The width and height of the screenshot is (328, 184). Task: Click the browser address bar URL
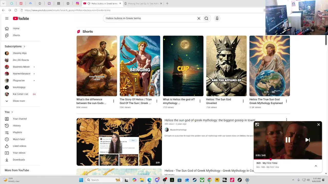67,10
